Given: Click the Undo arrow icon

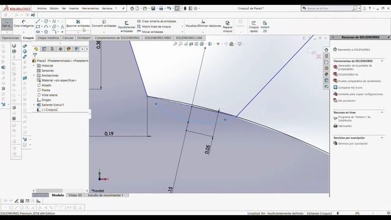Looking at the screenshot, I should pyautogui.click(x=169, y=8).
